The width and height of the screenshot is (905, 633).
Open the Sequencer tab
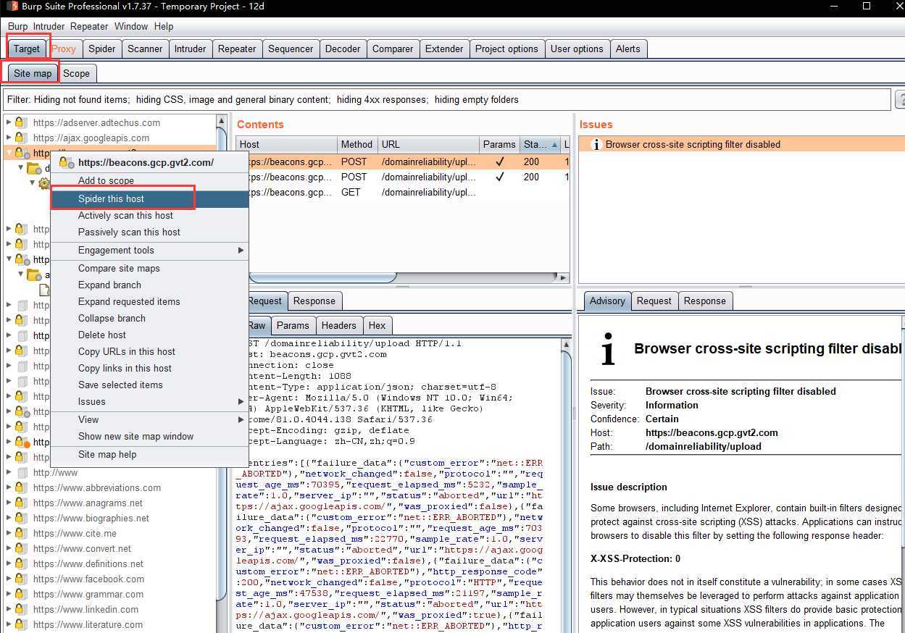[x=291, y=49]
